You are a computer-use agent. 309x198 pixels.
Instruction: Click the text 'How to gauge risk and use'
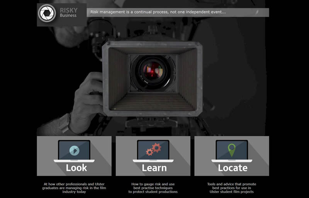[153, 184]
